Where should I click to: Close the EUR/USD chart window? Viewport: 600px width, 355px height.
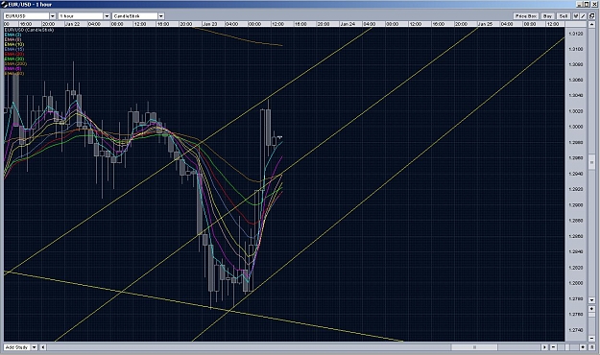tap(594, 4)
